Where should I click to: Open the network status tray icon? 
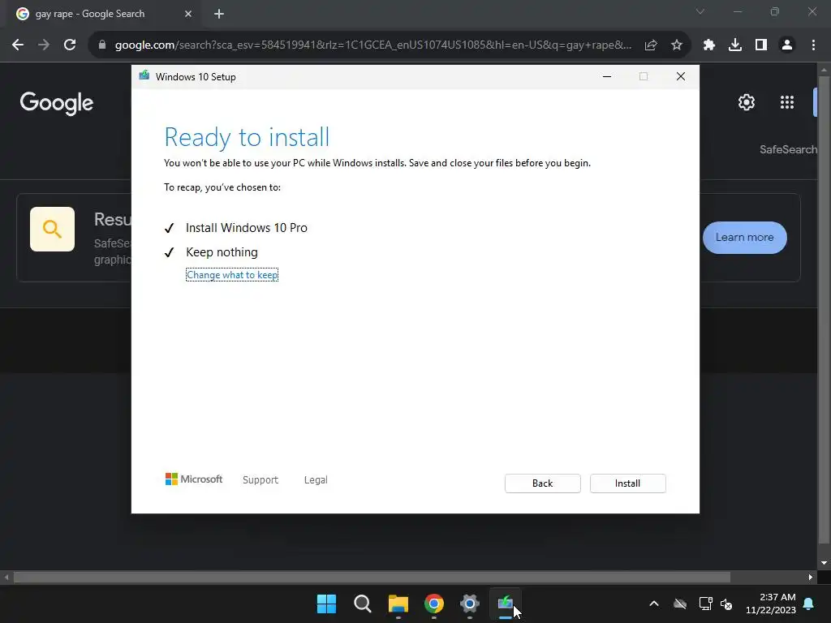click(705, 604)
